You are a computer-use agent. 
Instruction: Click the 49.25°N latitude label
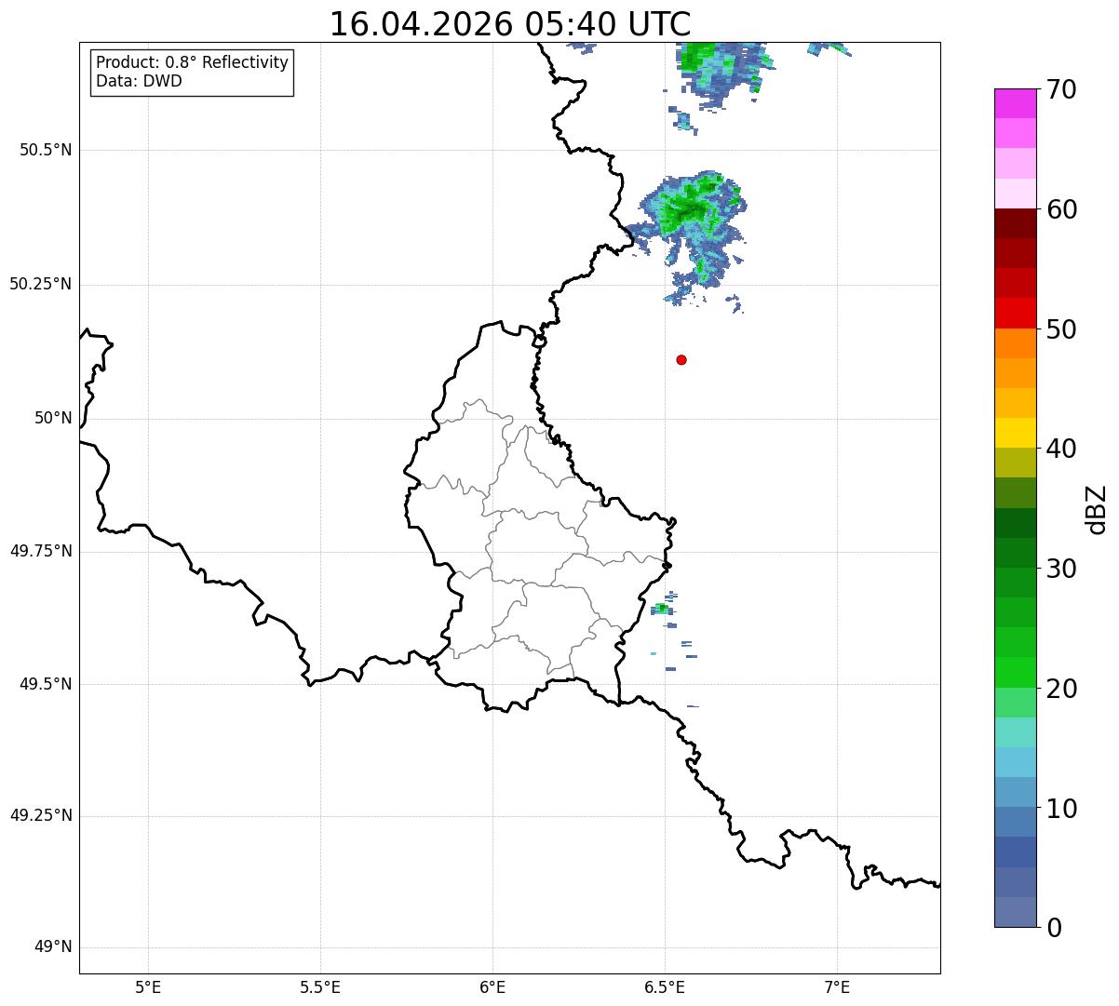[x=41, y=815]
